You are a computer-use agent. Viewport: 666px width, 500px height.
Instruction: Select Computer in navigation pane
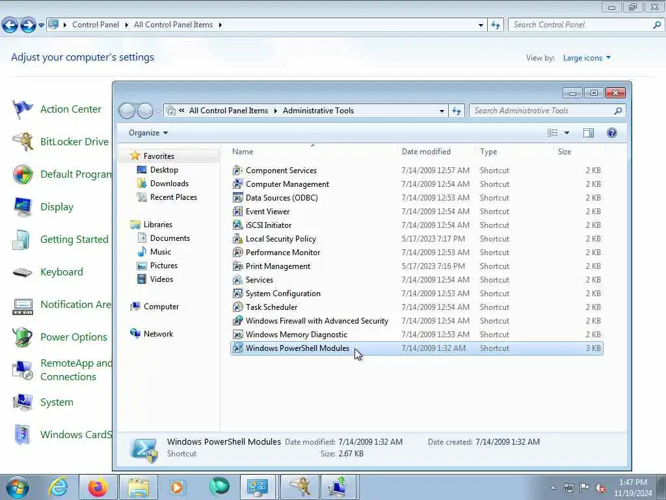[x=161, y=307]
